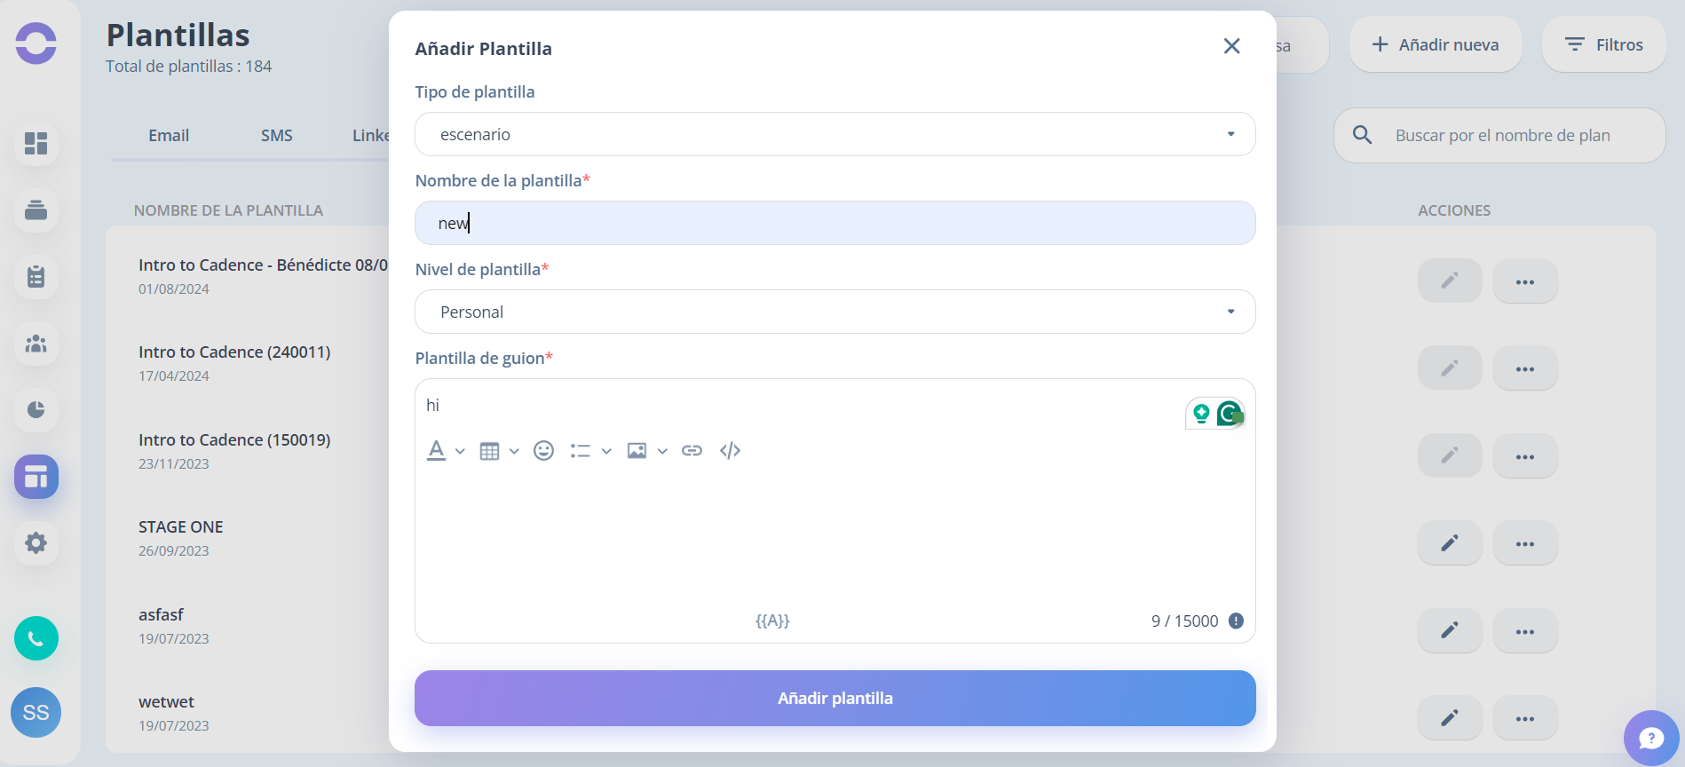
Task: Open the help chat bubble
Action: click(x=1651, y=738)
